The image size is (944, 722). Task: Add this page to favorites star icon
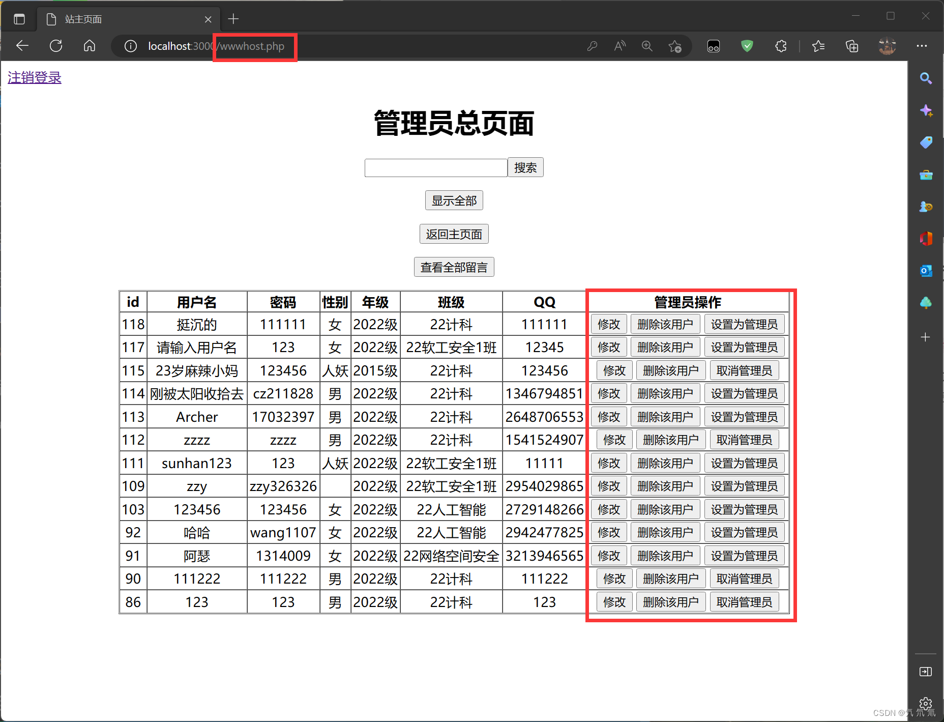pyautogui.click(x=675, y=46)
